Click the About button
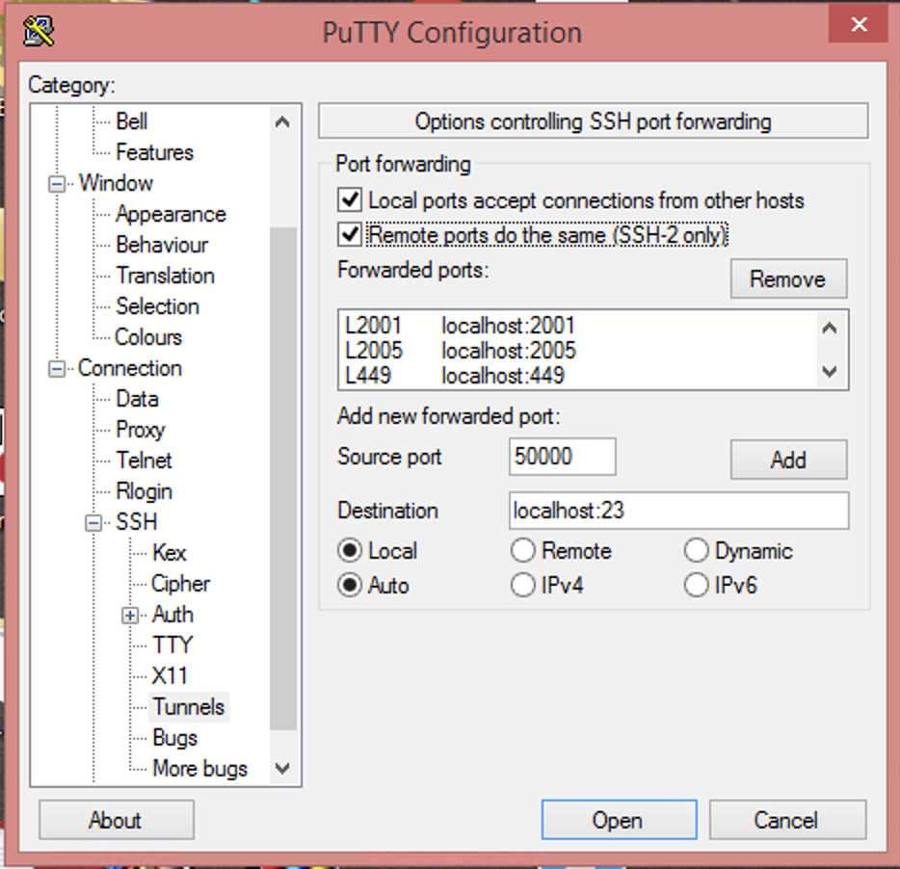The width and height of the screenshot is (900, 869). (x=117, y=820)
